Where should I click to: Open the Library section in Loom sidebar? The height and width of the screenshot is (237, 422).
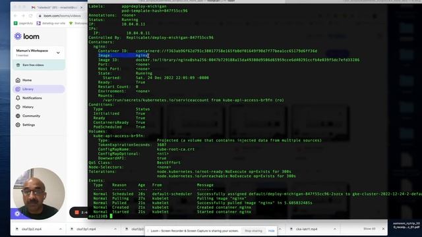(39, 89)
